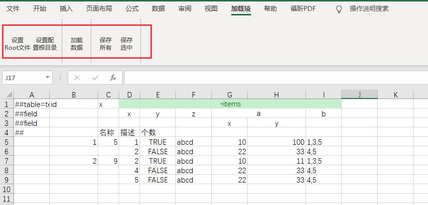Image resolution: width=428 pixels, height=205 pixels.
Task: Click the 保存所有 button
Action: point(105,44)
